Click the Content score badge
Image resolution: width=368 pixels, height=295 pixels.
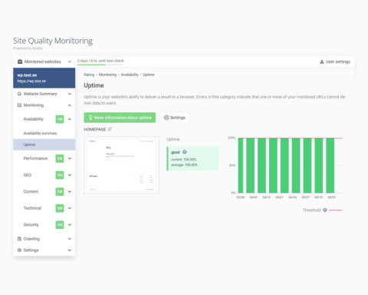click(60, 191)
